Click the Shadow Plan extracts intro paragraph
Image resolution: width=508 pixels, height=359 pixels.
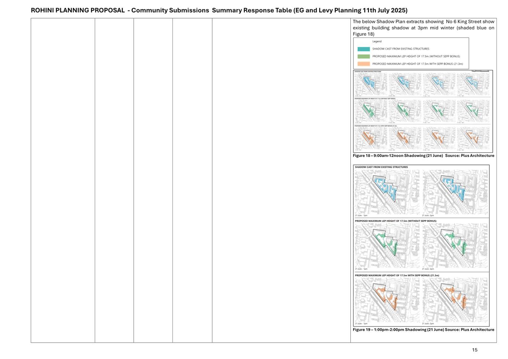pyautogui.click(x=423, y=28)
